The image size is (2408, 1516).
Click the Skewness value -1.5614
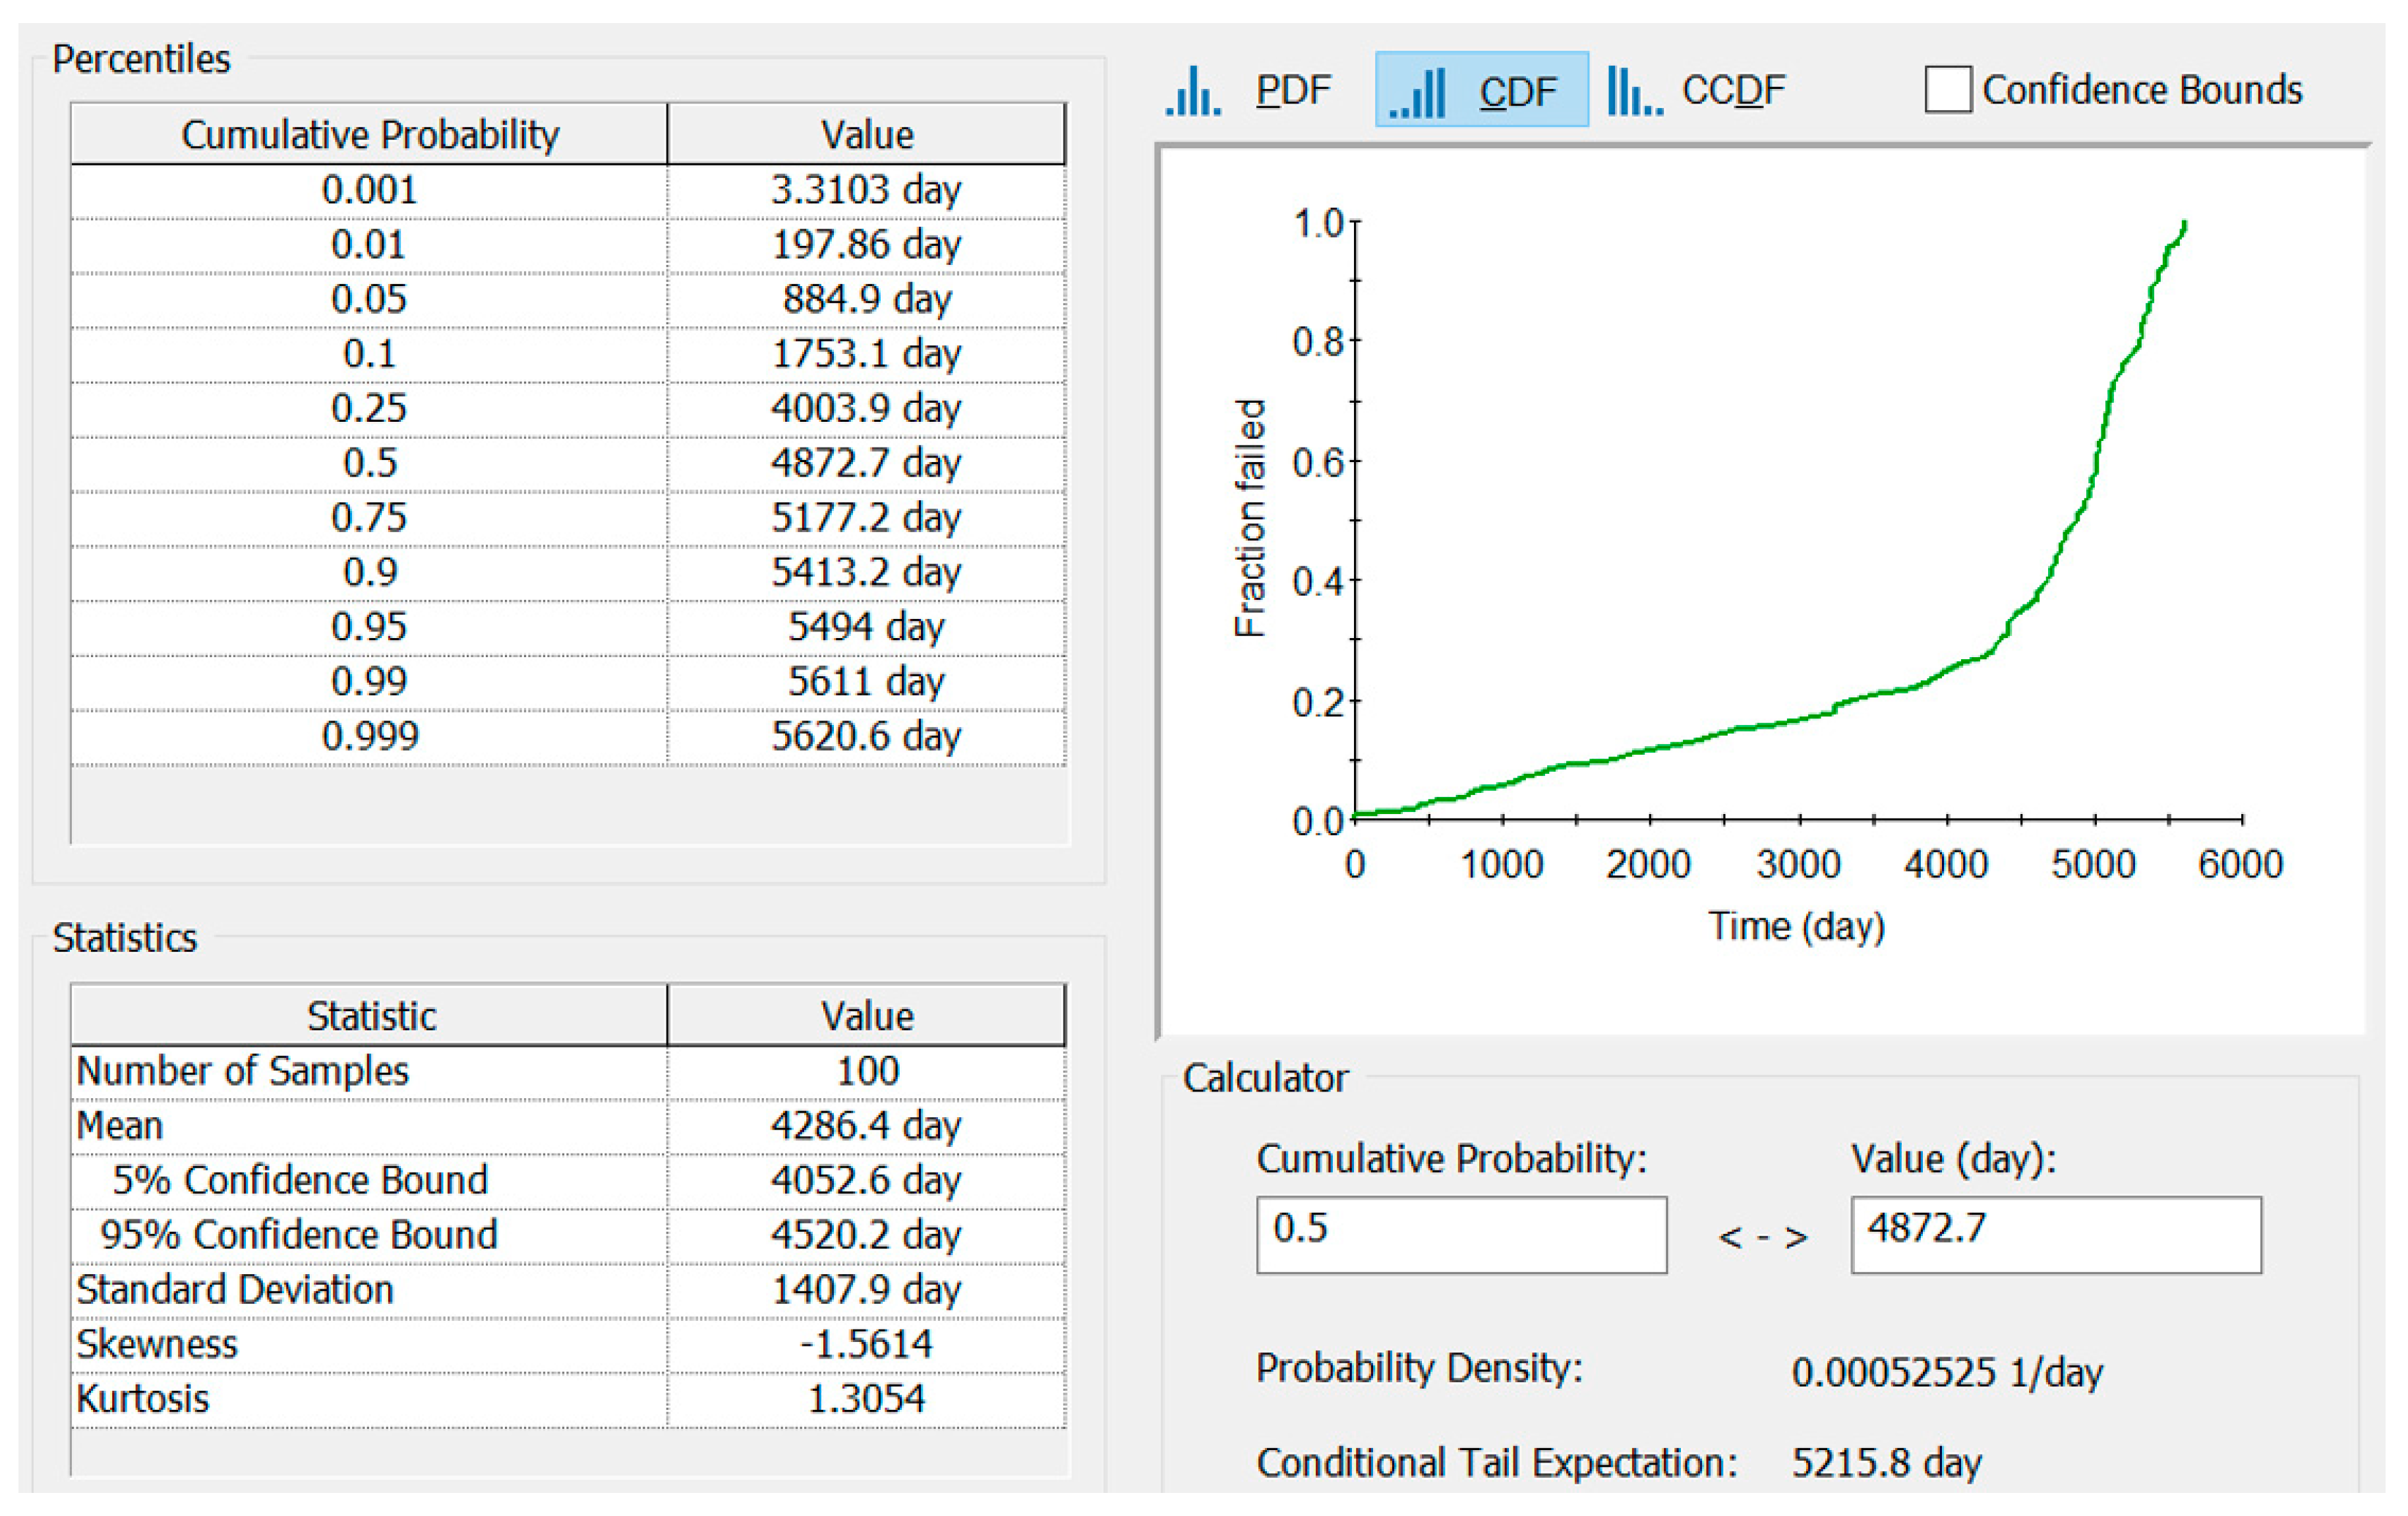coord(866,1344)
